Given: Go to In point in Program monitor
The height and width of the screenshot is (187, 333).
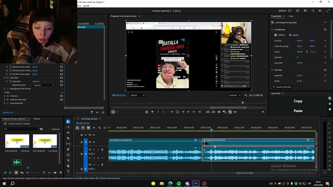Looking at the screenshot, I should [x=172, y=112].
